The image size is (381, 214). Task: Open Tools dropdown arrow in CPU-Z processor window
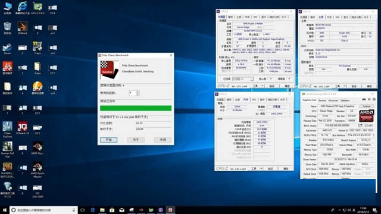[x=263, y=86]
